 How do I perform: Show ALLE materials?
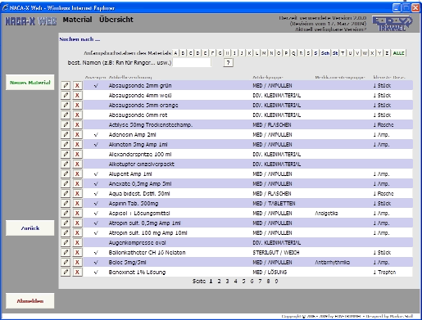pyautogui.click(x=398, y=53)
